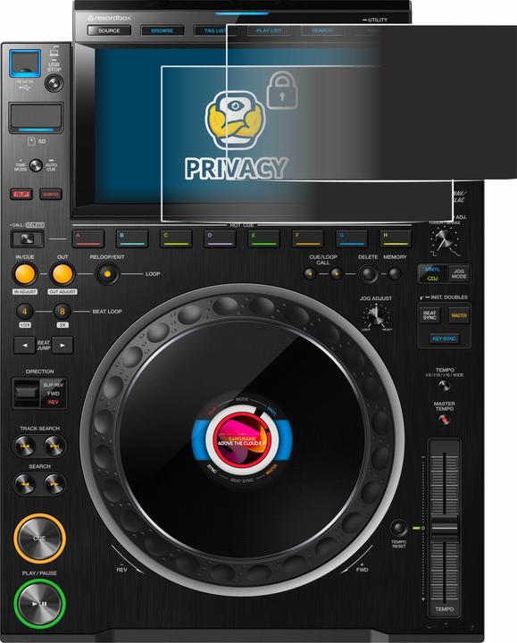Click the green PLAY/PAUSE button
Image resolution: width=517 pixels, height=643 pixels.
click(x=39, y=604)
